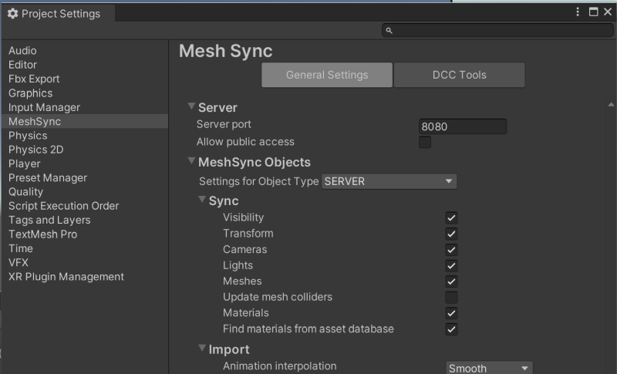Collapse the MeshSync Objects section

point(191,162)
